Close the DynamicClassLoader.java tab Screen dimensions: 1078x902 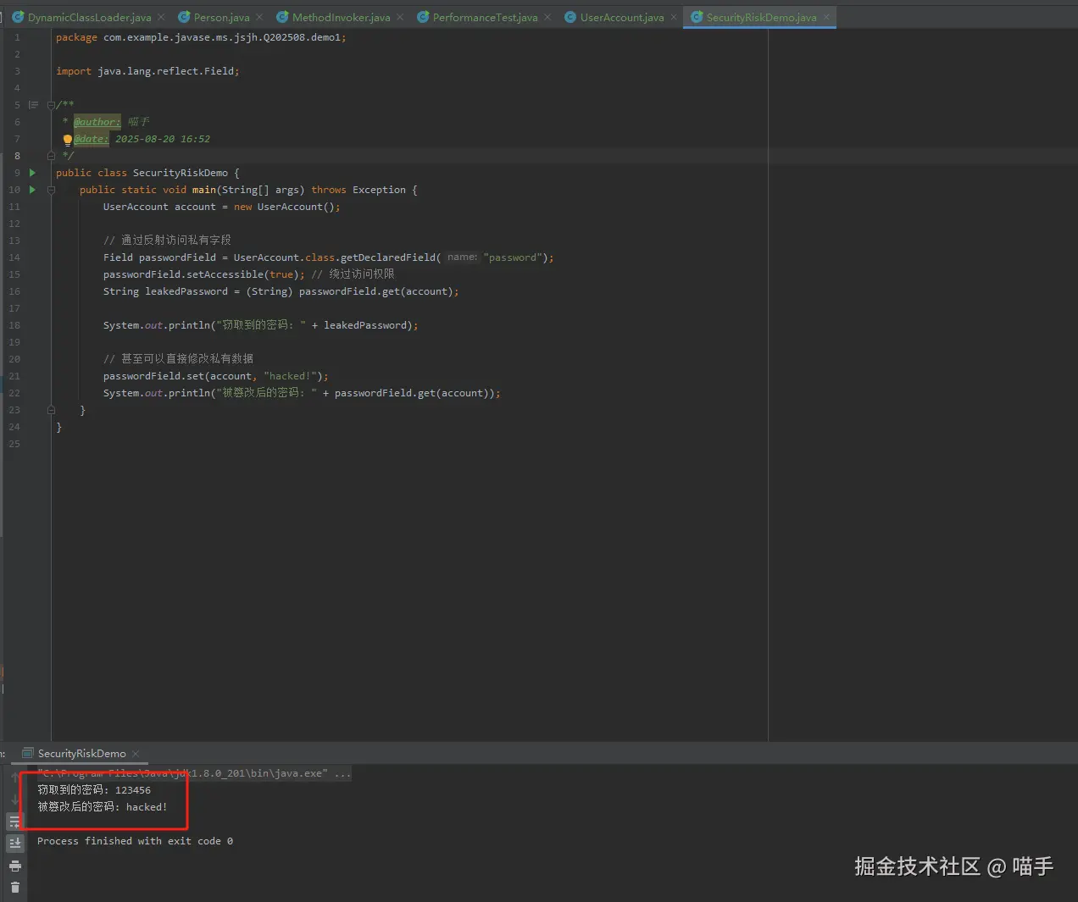point(161,17)
